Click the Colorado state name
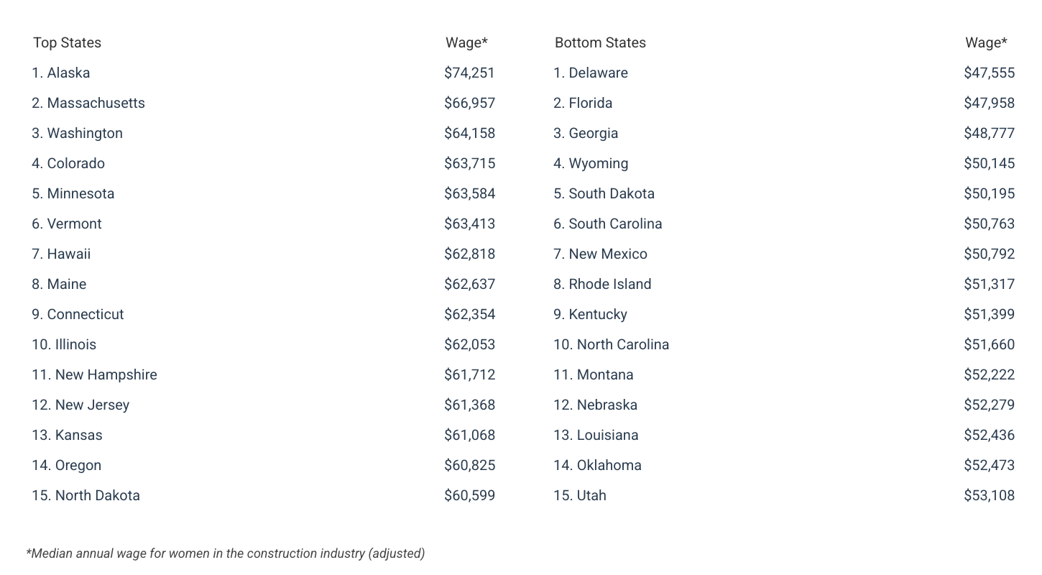 point(68,163)
